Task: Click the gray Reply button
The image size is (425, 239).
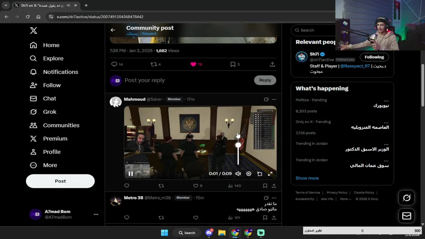Action: click(x=265, y=80)
